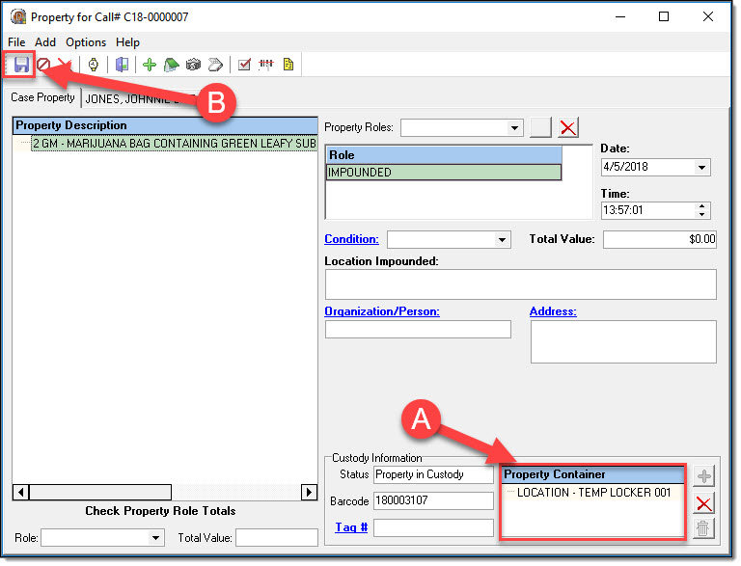
Task: Open the Role dropdown under totals
Action: 157,538
